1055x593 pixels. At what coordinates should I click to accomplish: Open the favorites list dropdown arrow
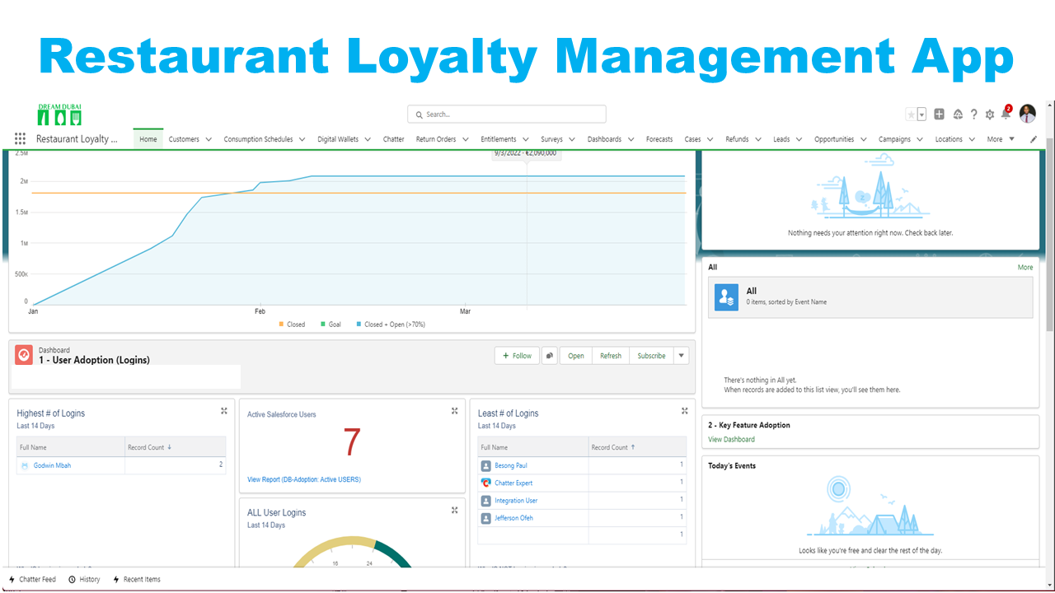click(921, 114)
